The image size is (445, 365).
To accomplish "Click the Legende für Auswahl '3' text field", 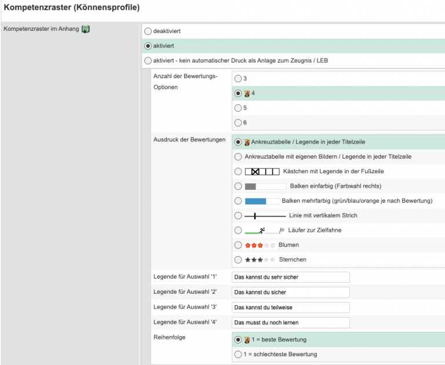I will pos(291,307).
